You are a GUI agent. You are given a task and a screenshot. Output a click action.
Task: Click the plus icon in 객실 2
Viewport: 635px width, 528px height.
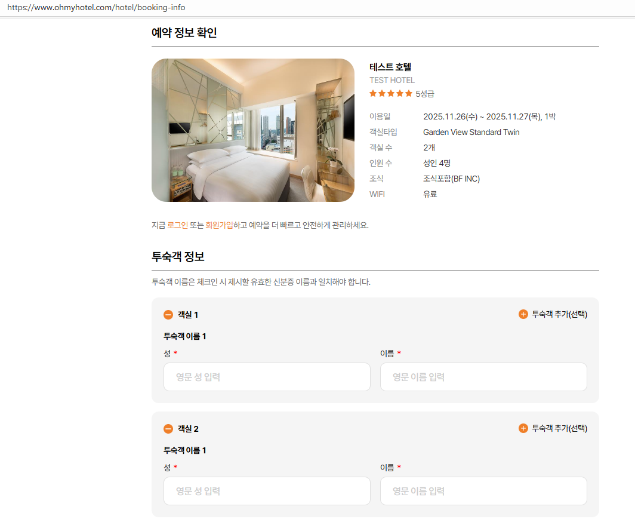pyautogui.click(x=523, y=428)
